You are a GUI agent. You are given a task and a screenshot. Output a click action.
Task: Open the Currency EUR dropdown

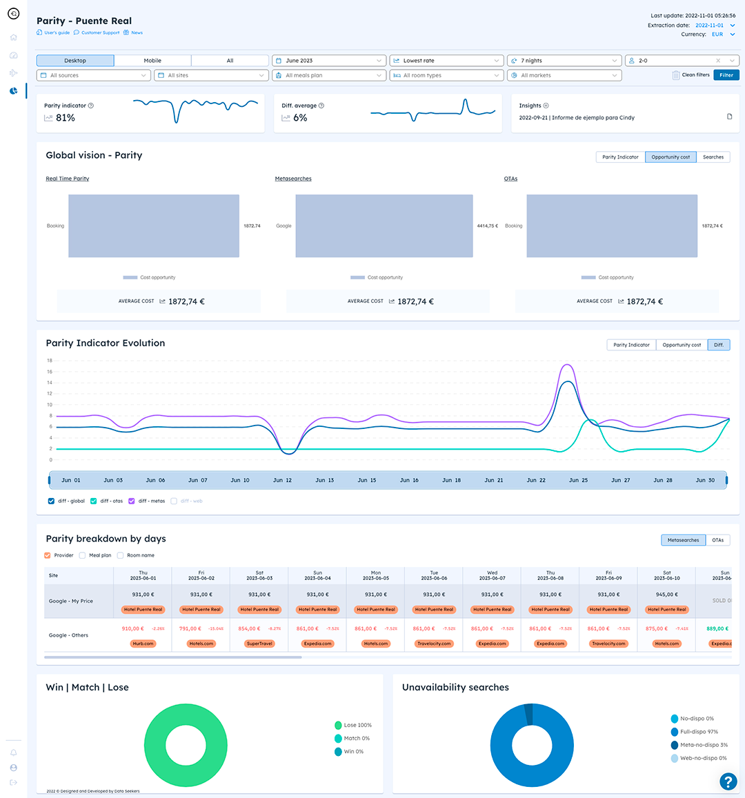pos(723,34)
